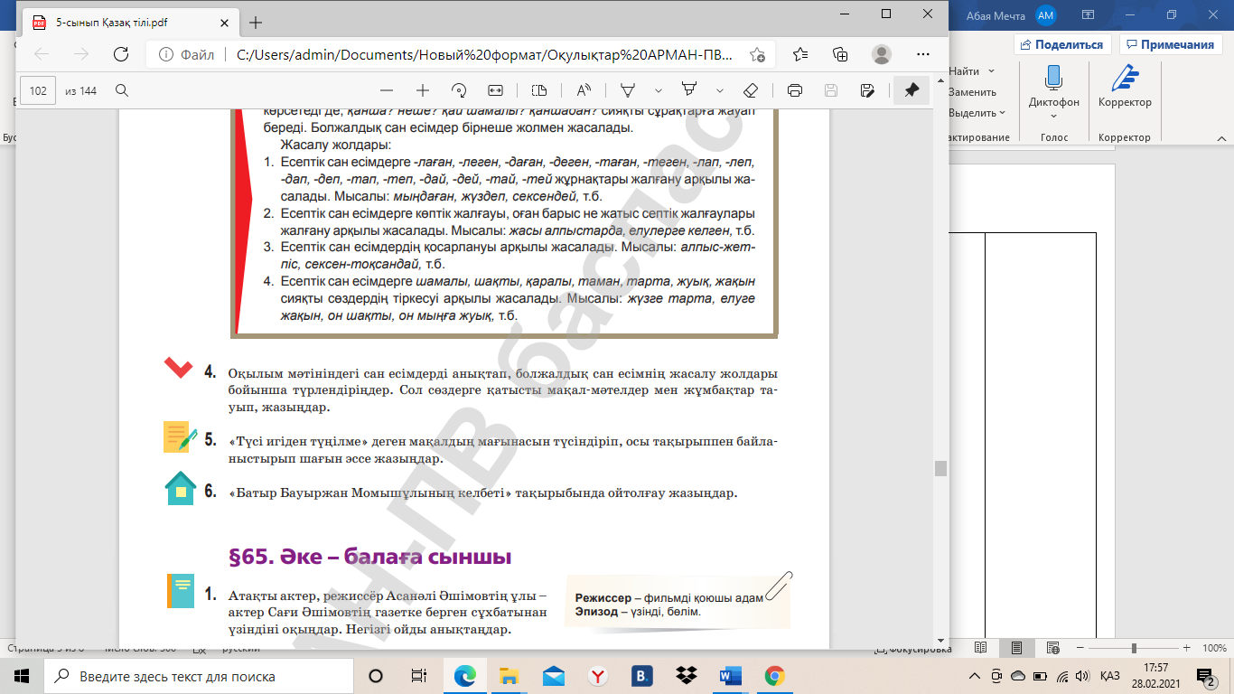
Task: Open Google Chrome from the taskbar
Action: pyautogui.click(x=774, y=676)
